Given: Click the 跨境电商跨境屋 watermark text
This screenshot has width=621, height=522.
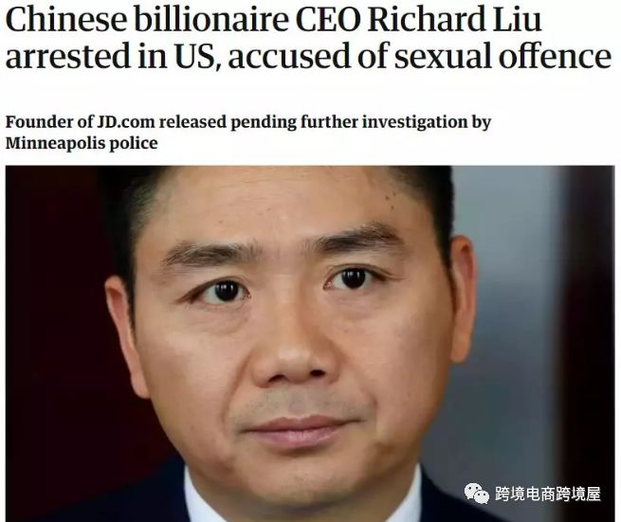Looking at the screenshot, I should pyautogui.click(x=548, y=494).
